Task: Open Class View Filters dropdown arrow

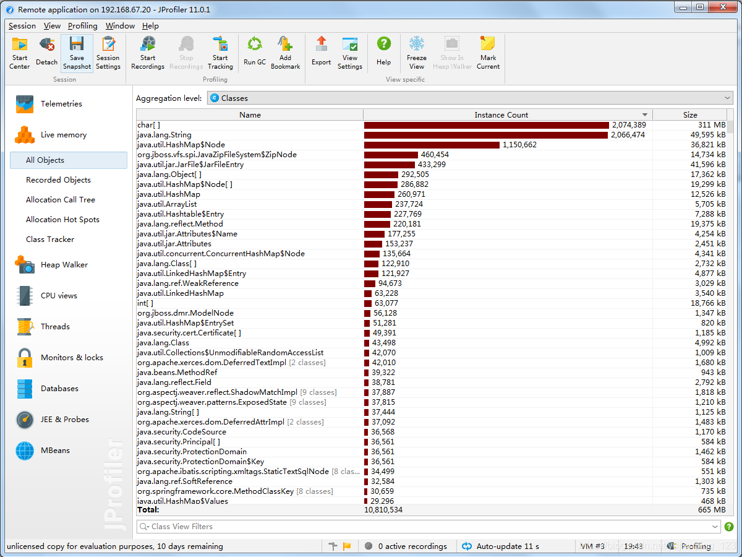Action: (x=715, y=527)
